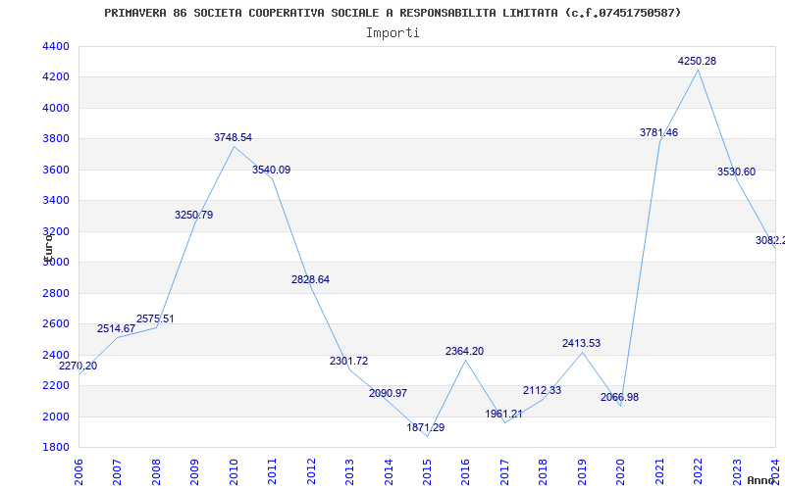
Task: Click y-axis value 2200
Action: click(56, 385)
